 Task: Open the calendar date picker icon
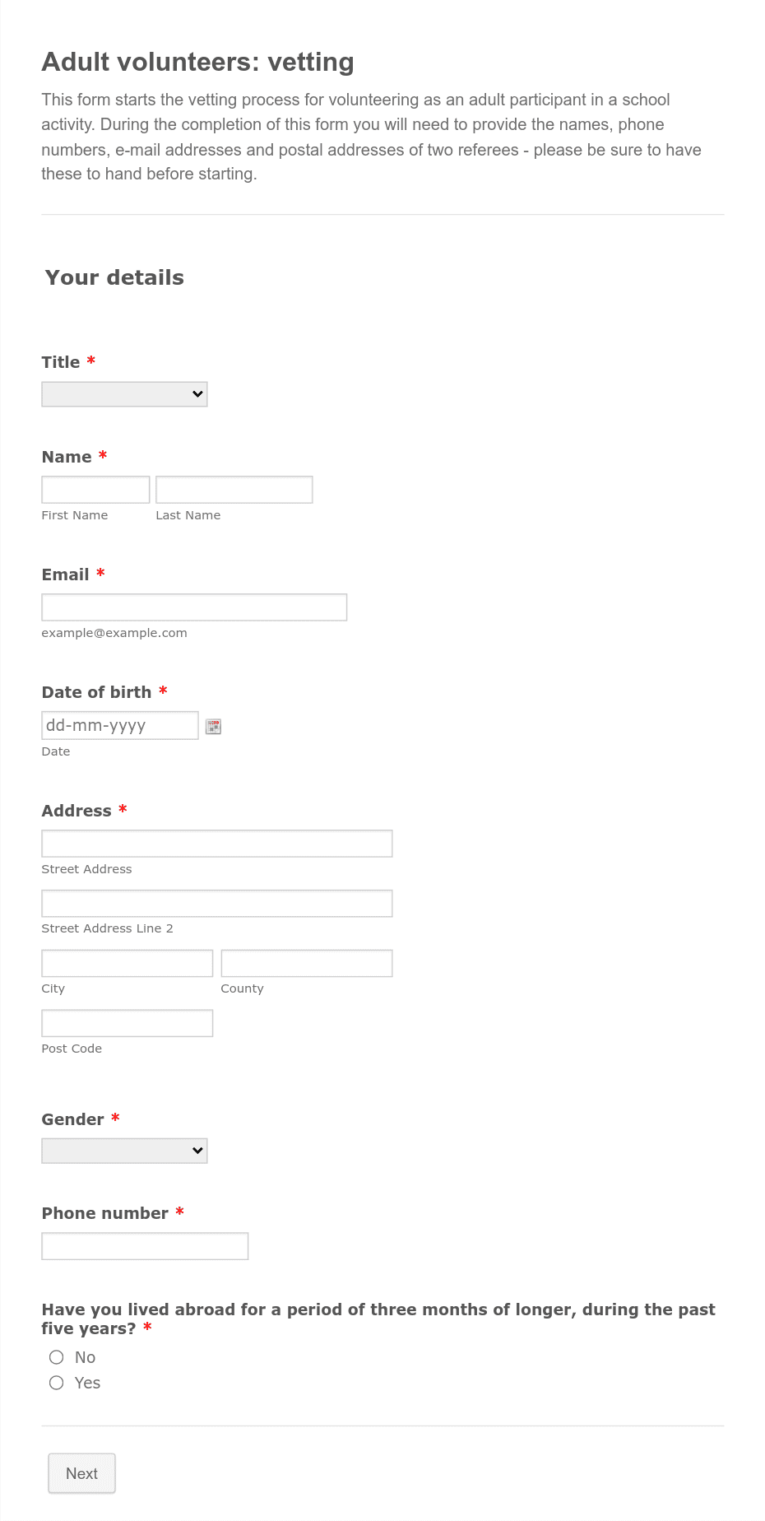pyautogui.click(x=213, y=725)
